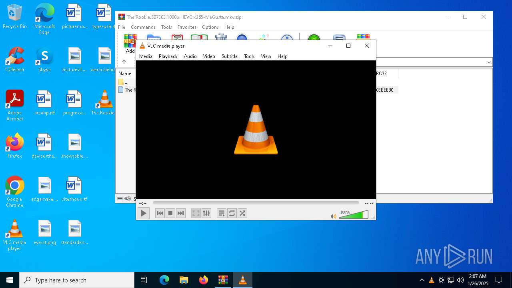Screen dimensions: 512x288
Task: Select areahp.rtf document on desktop
Action: (x=44, y=103)
